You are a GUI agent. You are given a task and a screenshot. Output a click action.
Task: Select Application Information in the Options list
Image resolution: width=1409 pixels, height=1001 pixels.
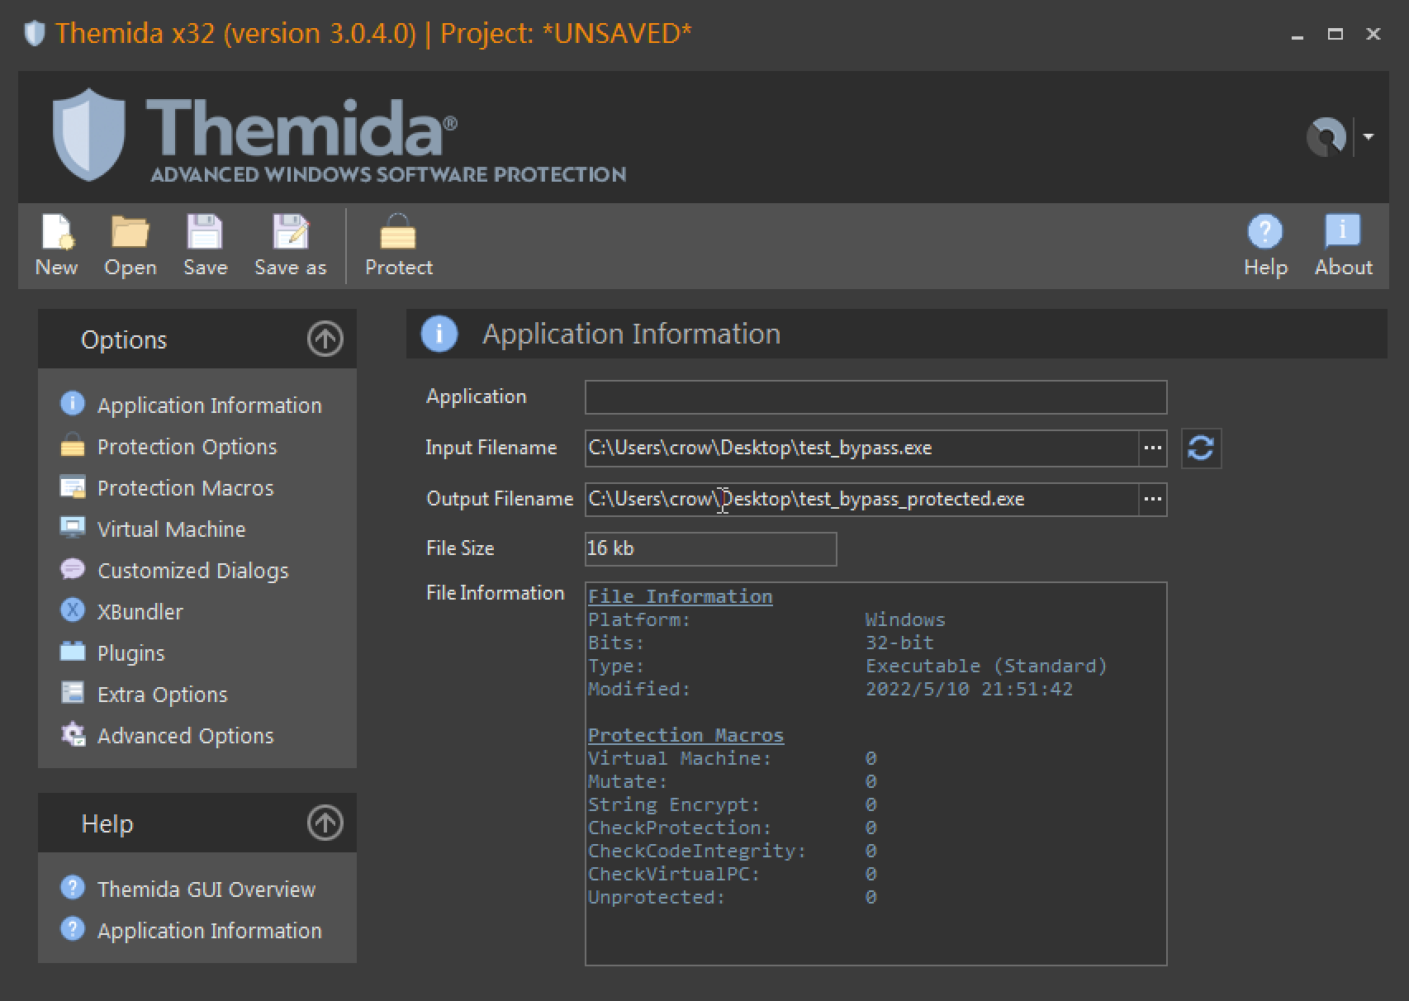(x=192, y=405)
